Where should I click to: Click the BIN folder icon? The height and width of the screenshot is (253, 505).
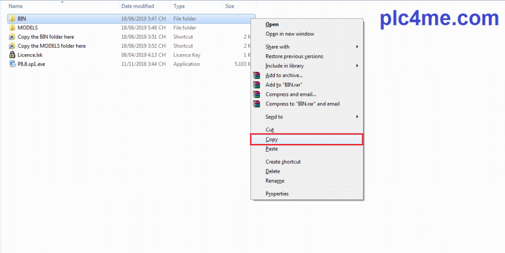[x=12, y=18]
